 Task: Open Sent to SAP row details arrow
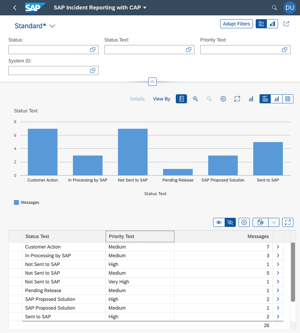pos(278,317)
